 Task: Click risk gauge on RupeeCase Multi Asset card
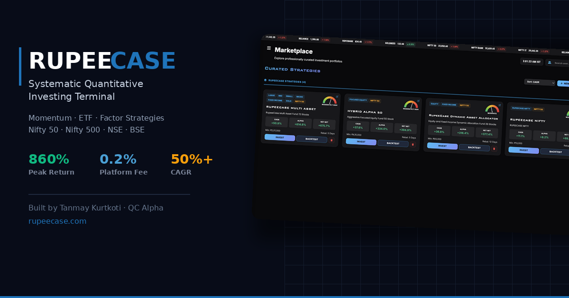(x=329, y=101)
